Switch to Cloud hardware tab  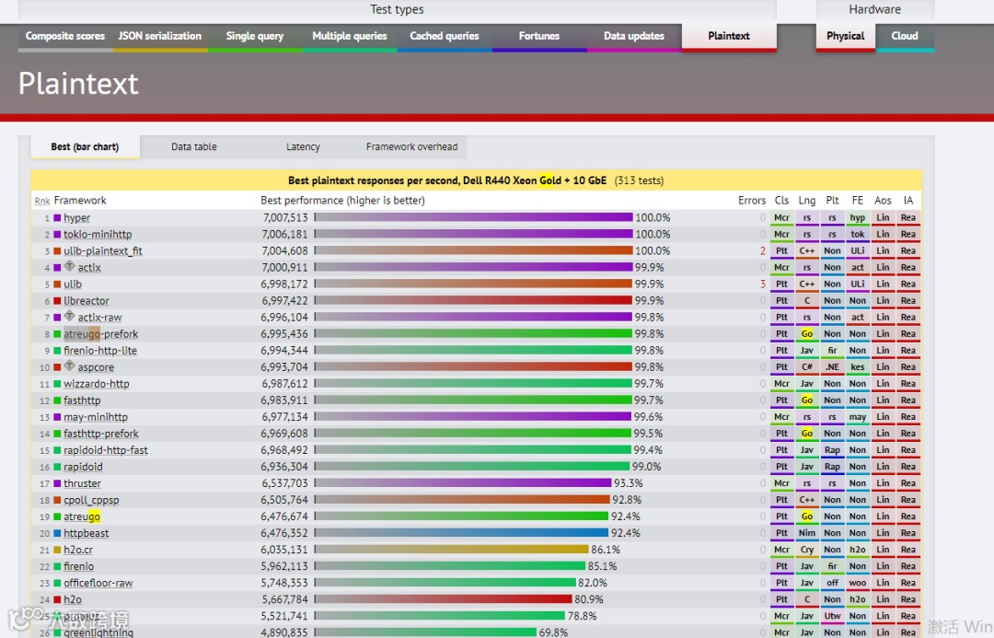(x=905, y=36)
